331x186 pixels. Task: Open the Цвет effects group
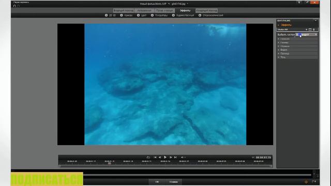pyautogui.click(x=142, y=15)
